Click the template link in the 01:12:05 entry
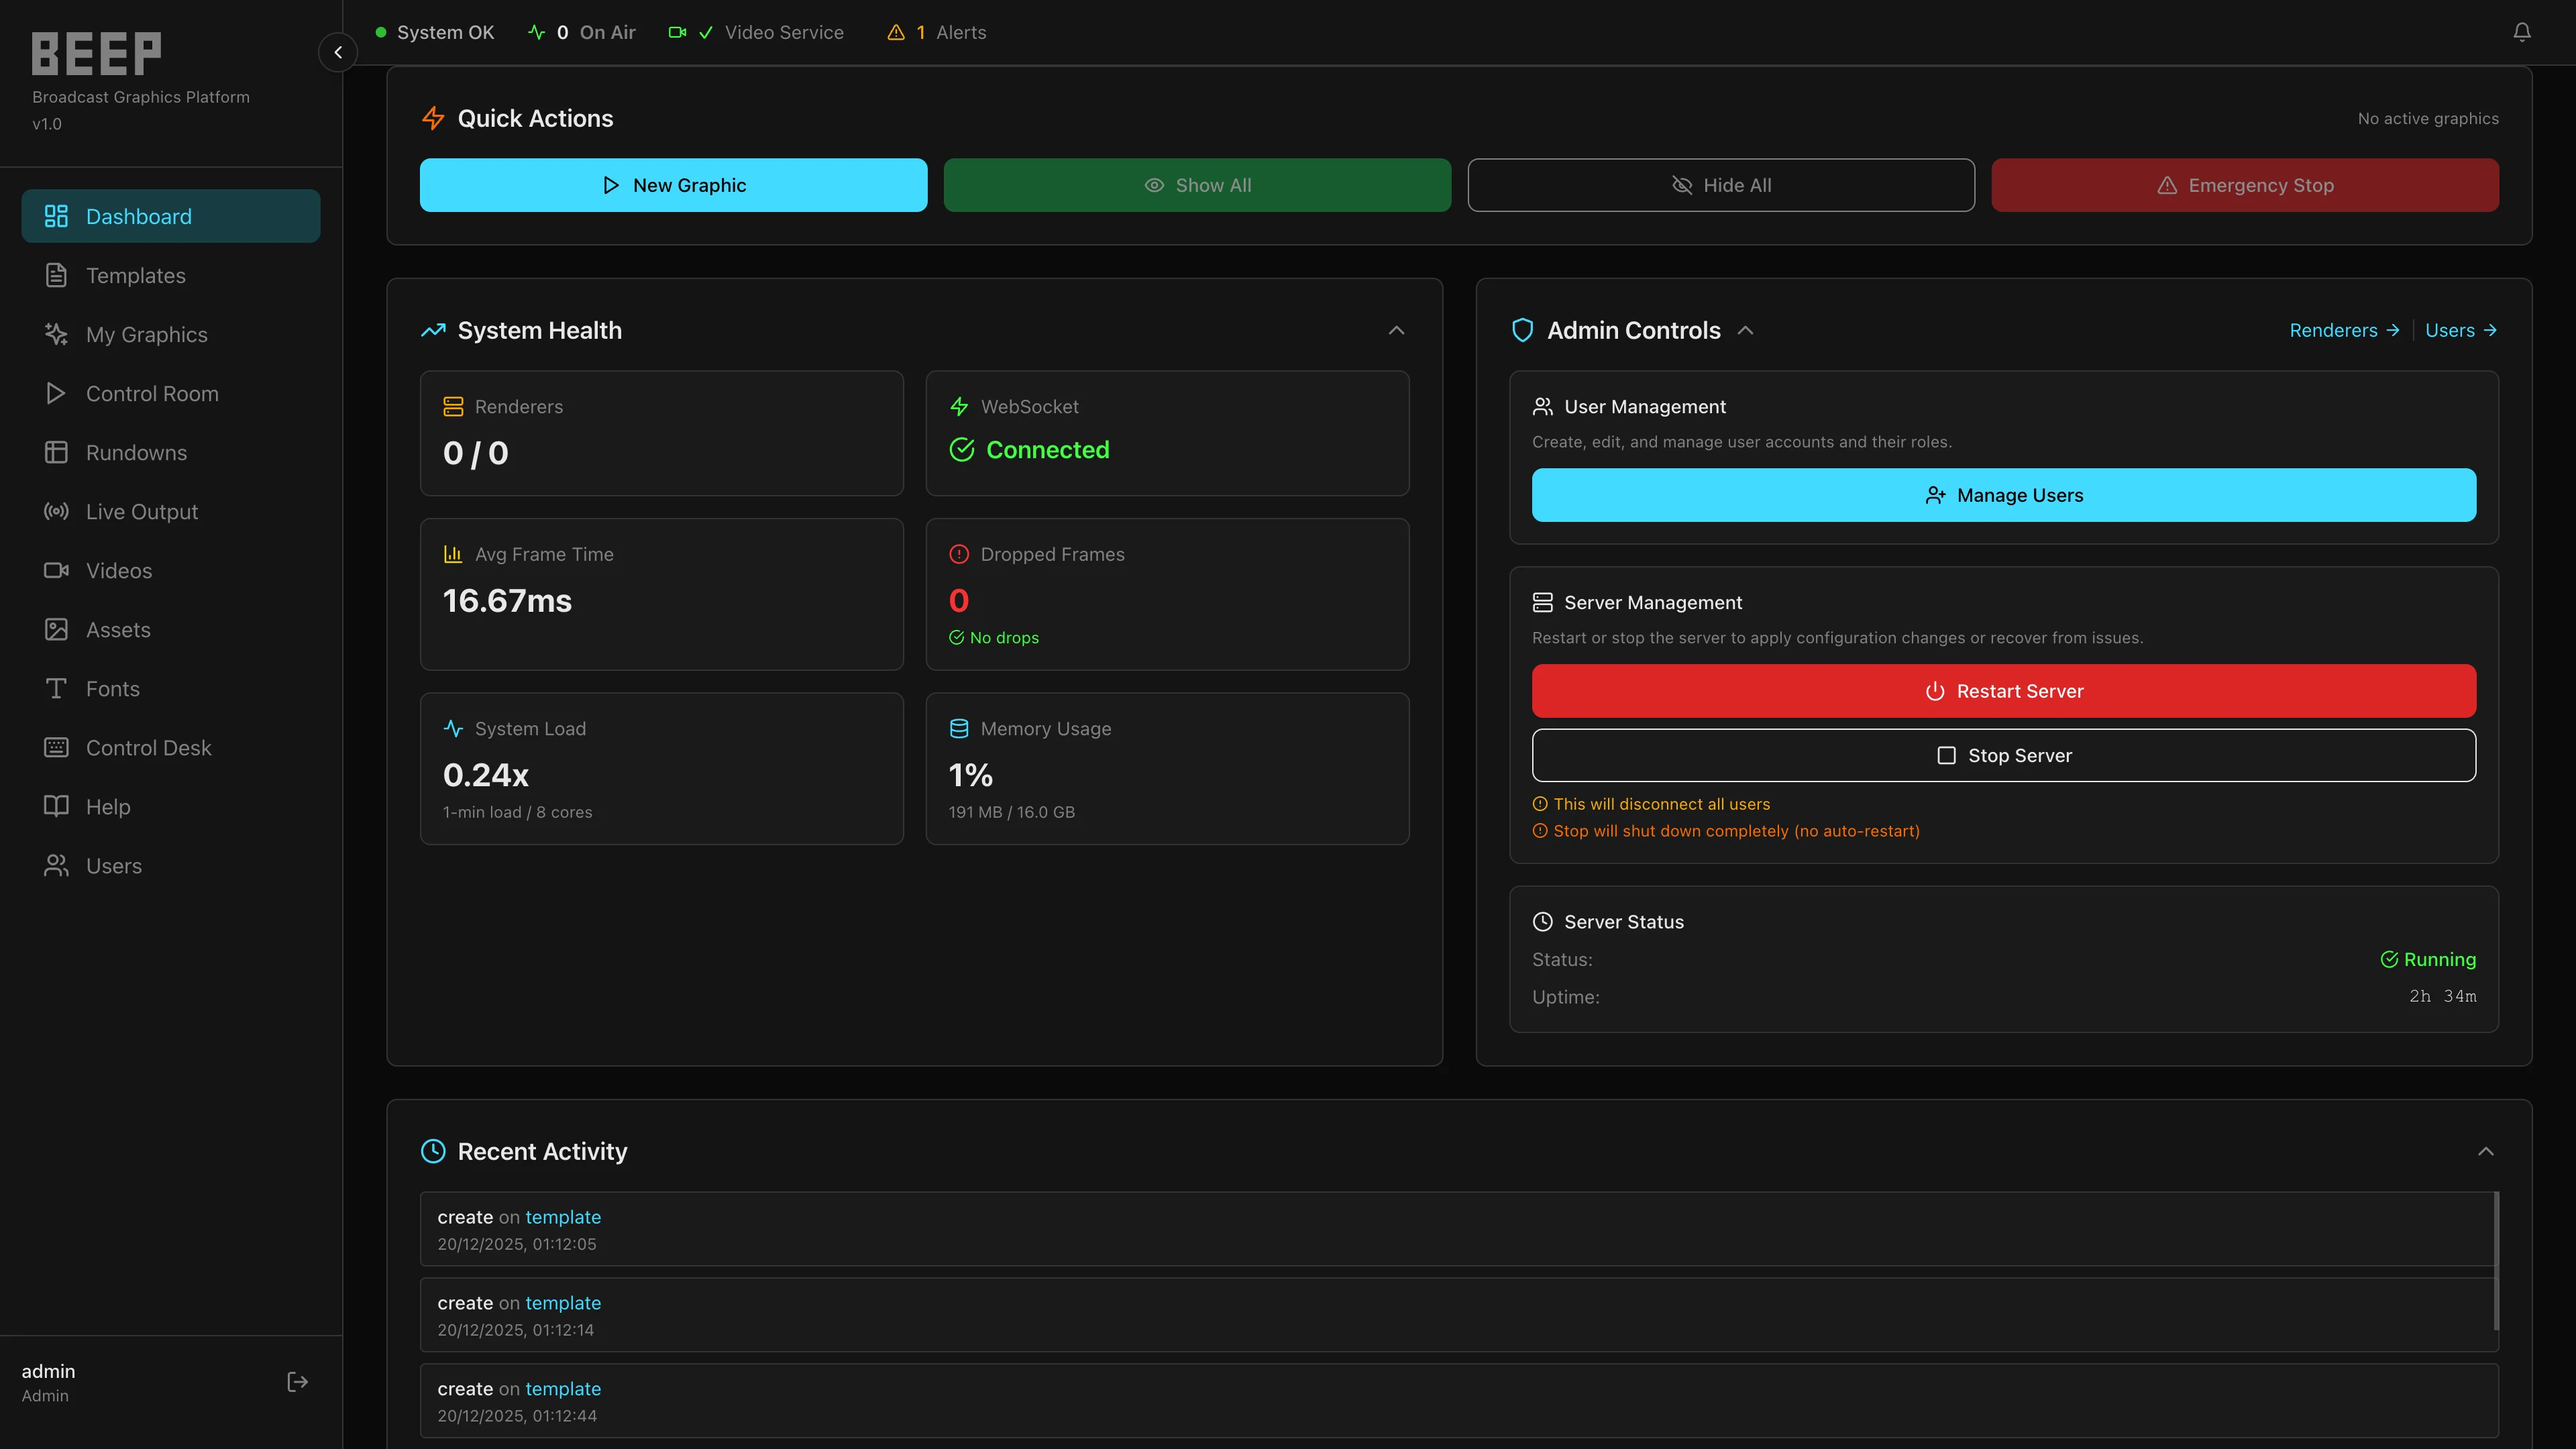Screen dimensions: 2576x1449 point(563,1217)
